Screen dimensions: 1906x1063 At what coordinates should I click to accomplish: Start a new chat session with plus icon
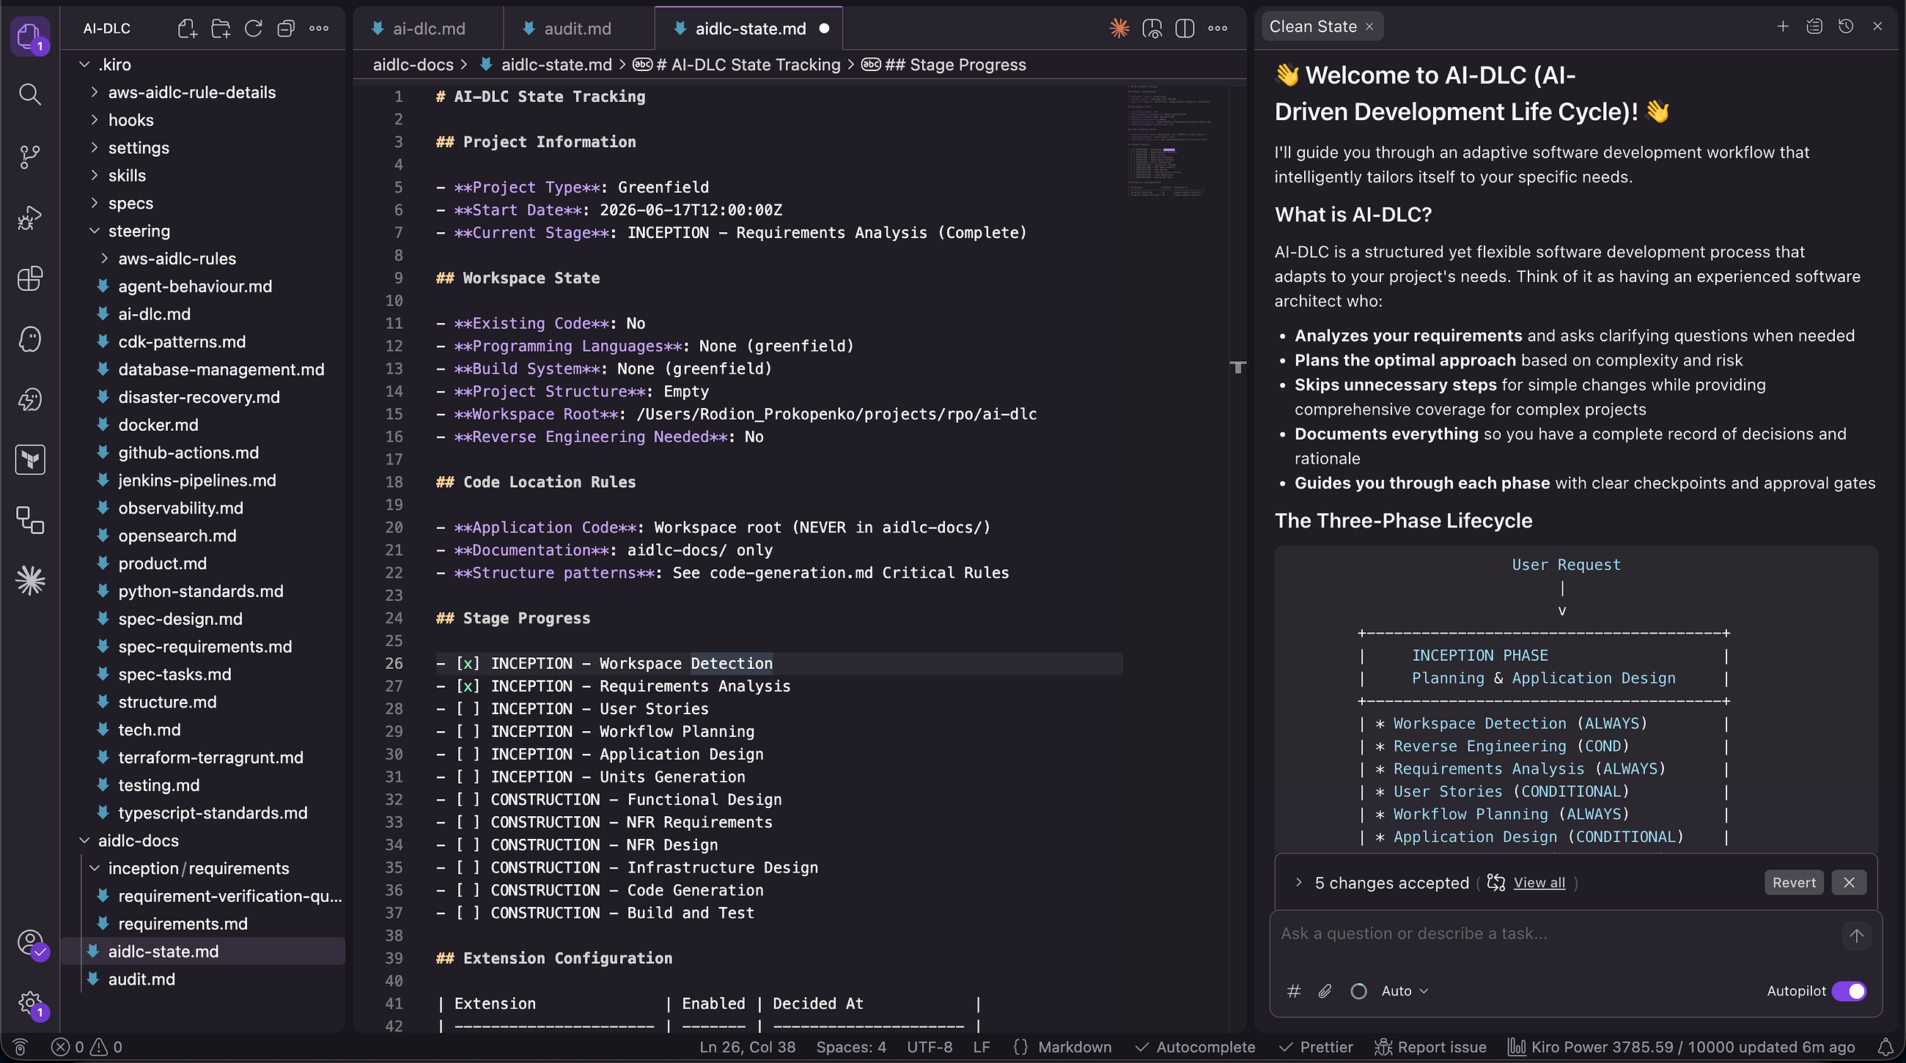coord(1783,26)
